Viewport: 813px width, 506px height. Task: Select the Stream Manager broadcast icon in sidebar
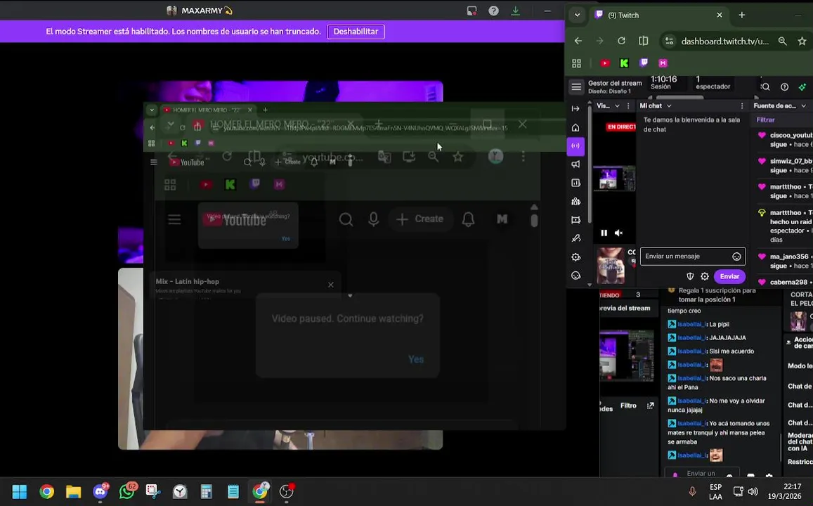click(x=575, y=145)
